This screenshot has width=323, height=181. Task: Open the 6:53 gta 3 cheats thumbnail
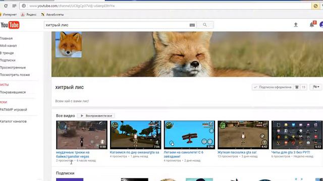tap(297, 135)
